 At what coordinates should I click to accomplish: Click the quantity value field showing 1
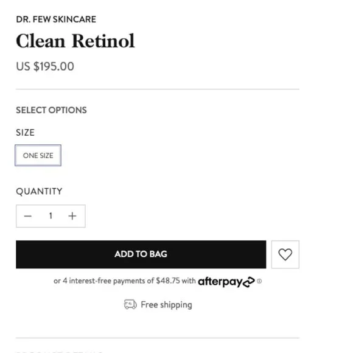(51, 216)
